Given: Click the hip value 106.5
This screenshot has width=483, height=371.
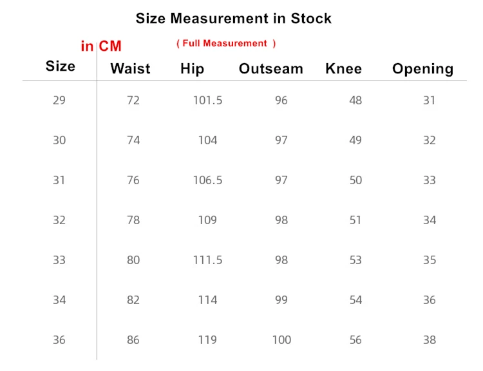Looking at the screenshot, I should pos(207,180).
